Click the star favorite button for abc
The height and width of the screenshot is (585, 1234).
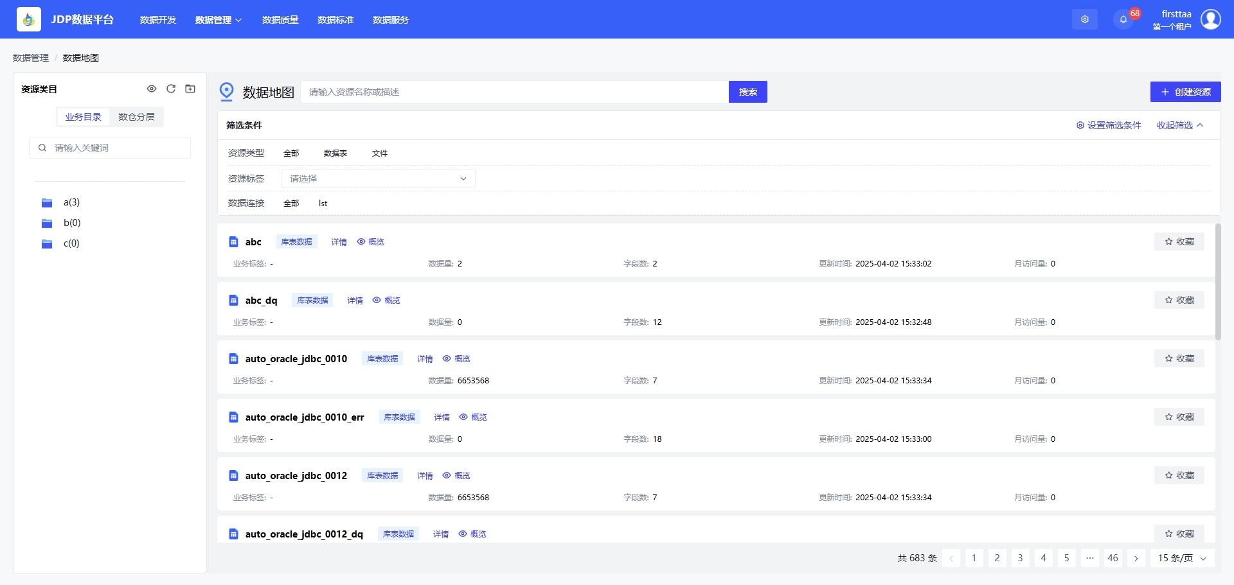pyautogui.click(x=1179, y=241)
